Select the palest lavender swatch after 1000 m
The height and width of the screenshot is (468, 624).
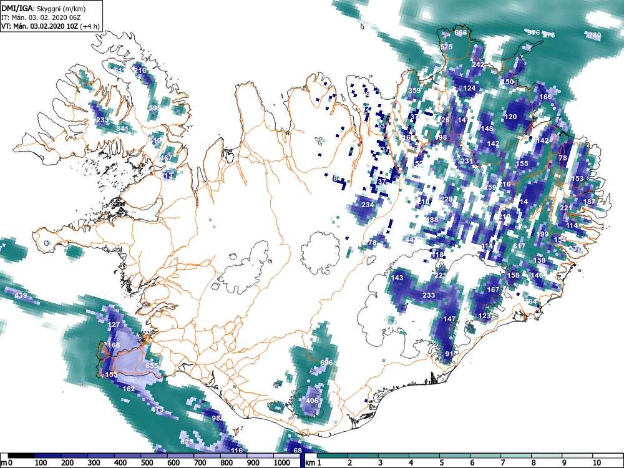(x=287, y=456)
